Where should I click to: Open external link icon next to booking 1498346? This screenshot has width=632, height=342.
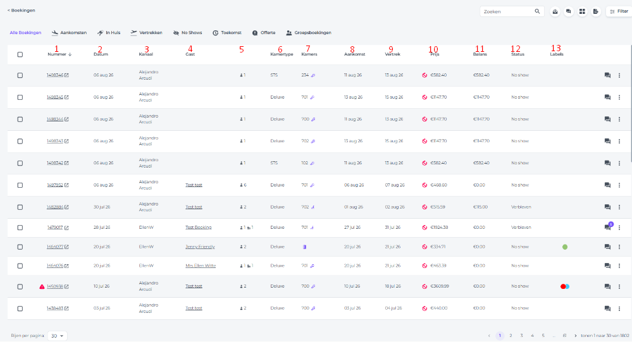(x=67, y=75)
